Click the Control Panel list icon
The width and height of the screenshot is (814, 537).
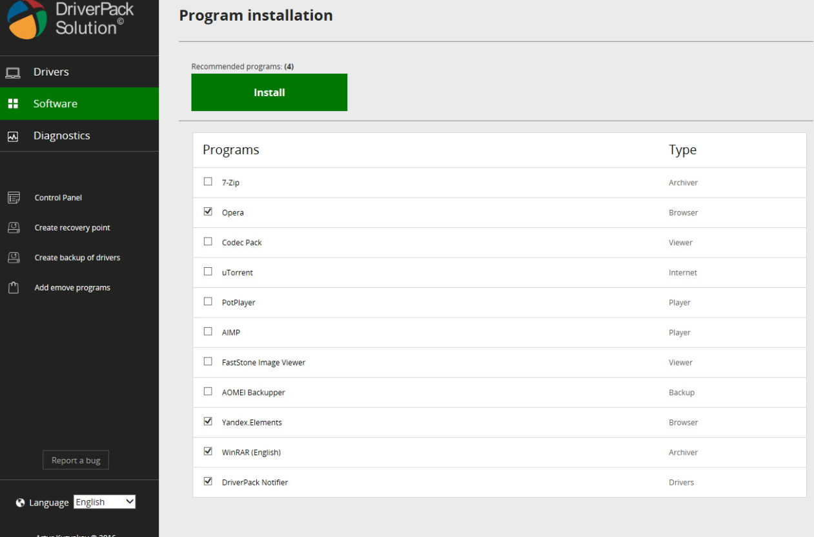click(x=12, y=197)
